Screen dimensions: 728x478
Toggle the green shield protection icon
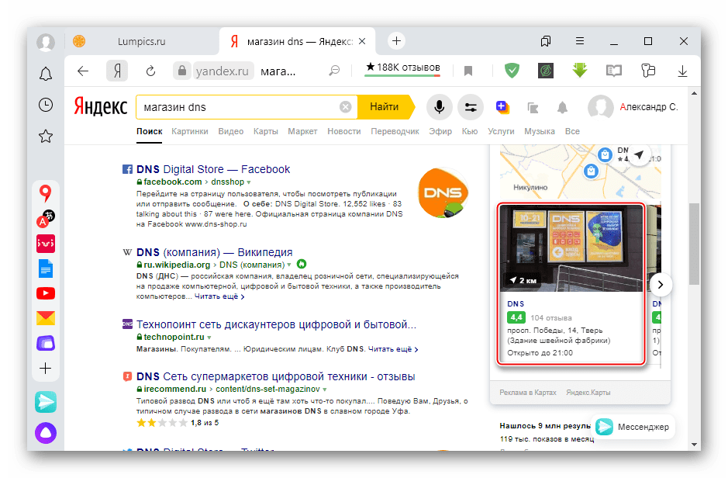point(512,71)
